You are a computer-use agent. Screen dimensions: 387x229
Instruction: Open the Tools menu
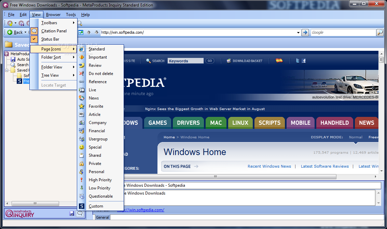coord(71,15)
